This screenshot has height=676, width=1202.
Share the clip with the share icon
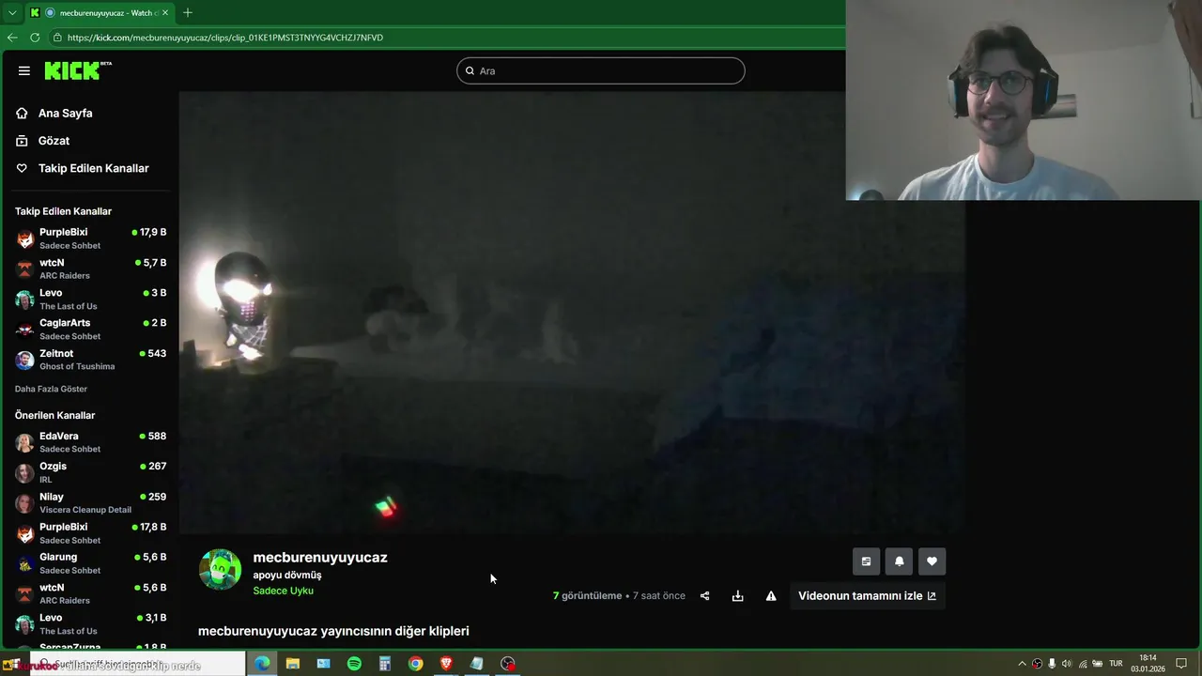[x=704, y=596]
